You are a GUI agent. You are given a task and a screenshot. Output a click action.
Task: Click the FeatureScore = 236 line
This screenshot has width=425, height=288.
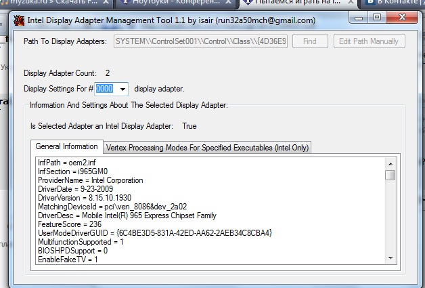[x=70, y=224]
